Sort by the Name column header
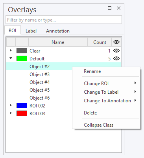This screenshot has width=144, height=158. coord(58,42)
